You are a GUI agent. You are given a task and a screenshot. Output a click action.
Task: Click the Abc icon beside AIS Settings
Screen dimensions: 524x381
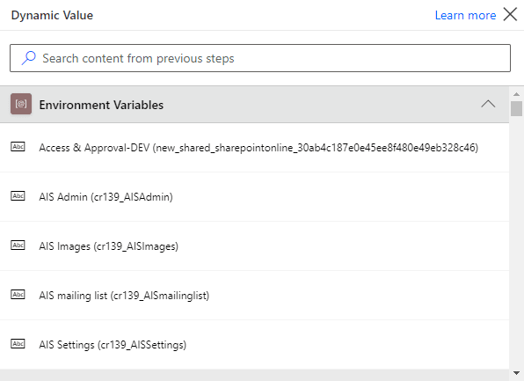(18, 344)
